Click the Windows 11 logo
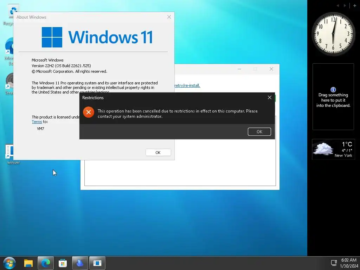 [x=97, y=37]
